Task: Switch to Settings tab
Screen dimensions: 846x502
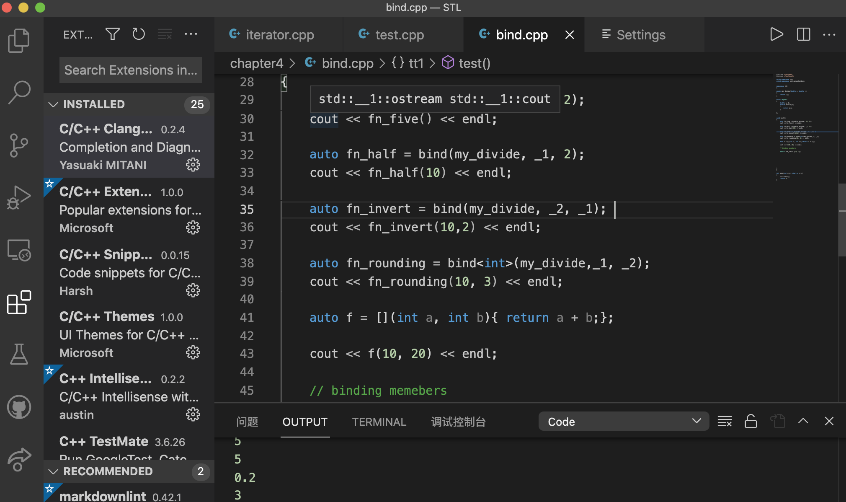Action: (644, 34)
